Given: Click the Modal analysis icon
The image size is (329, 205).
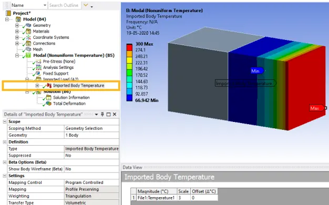Looking at the screenshot, I should click(28, 55).
